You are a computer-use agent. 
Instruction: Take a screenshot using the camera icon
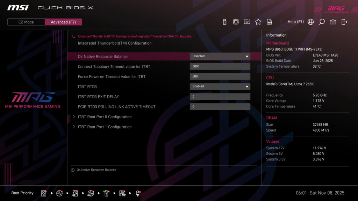[332, 21]
